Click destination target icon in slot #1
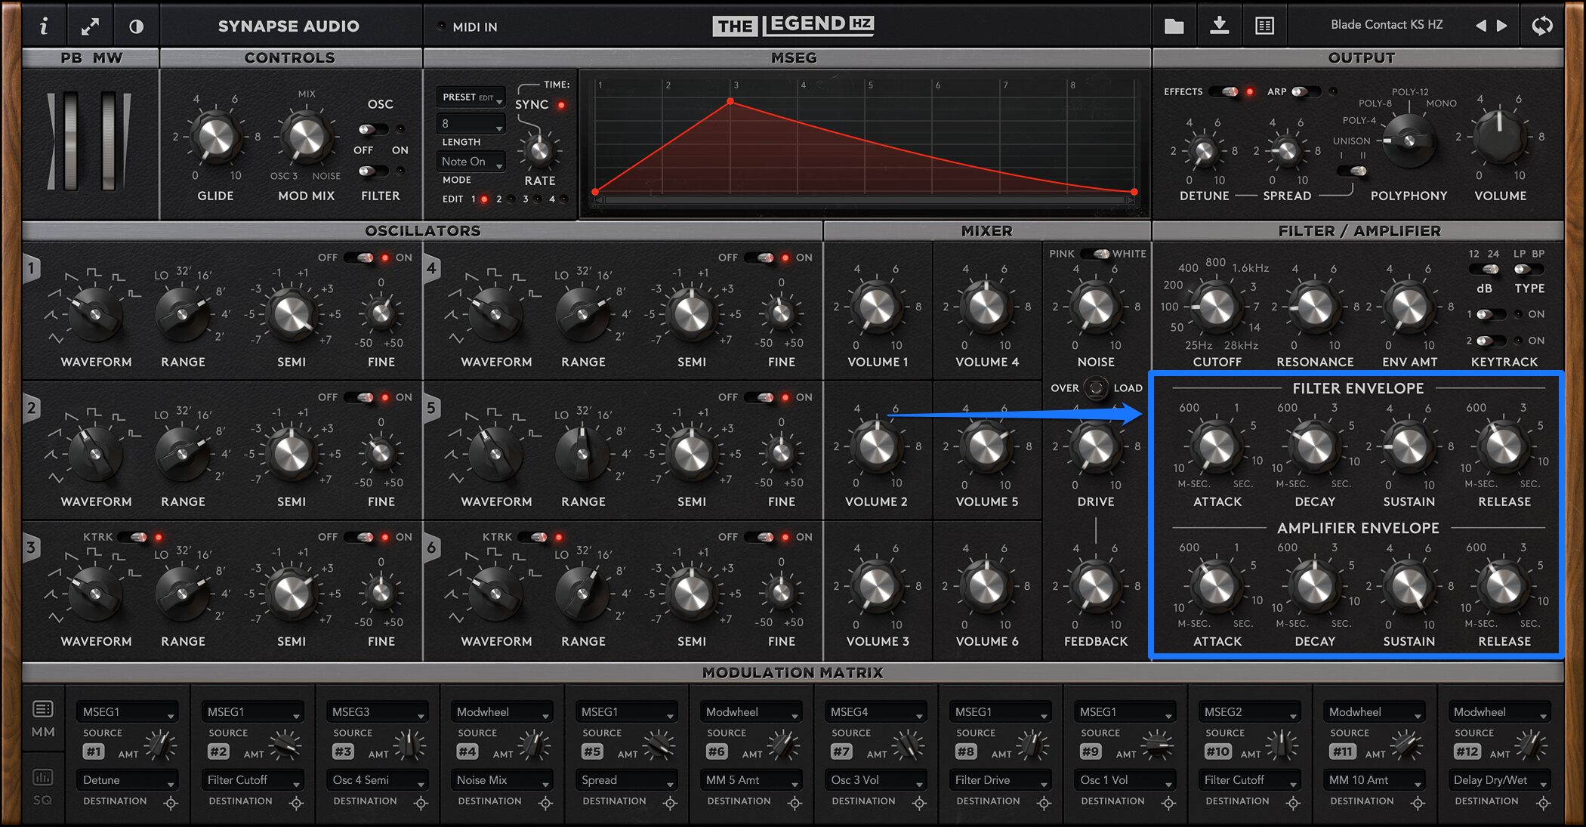Screen dimensions: 1586x827 point(171,803)
